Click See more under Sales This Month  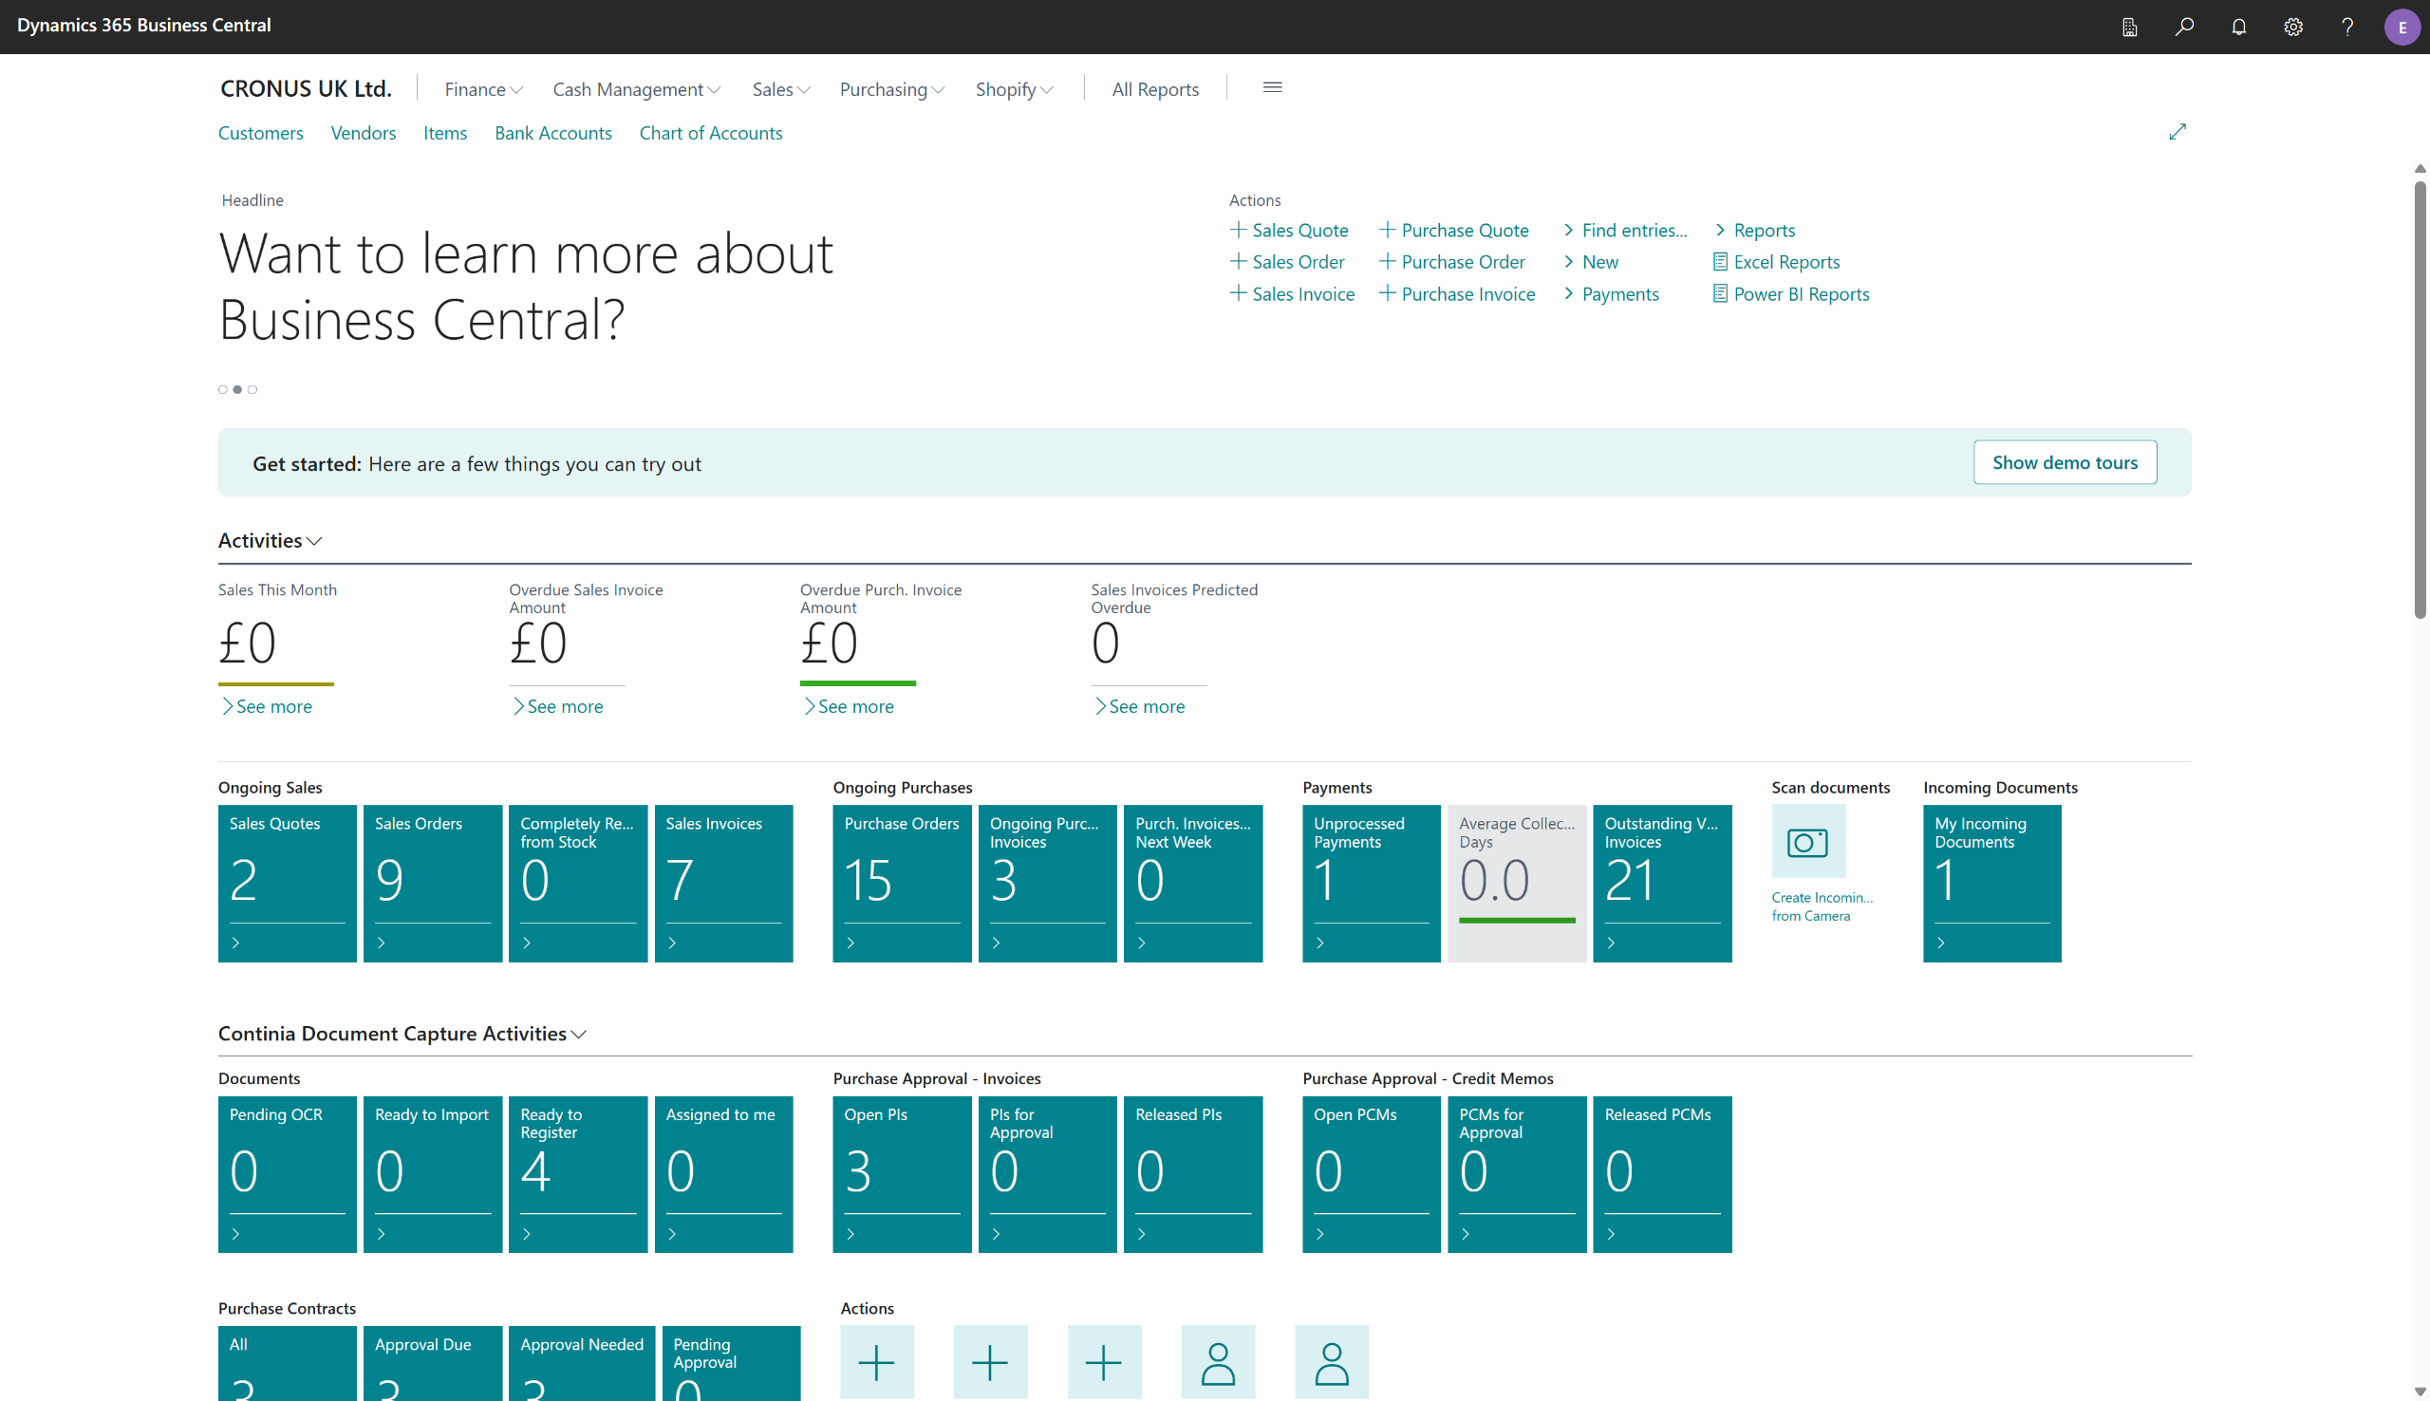(x=267, y=706)
